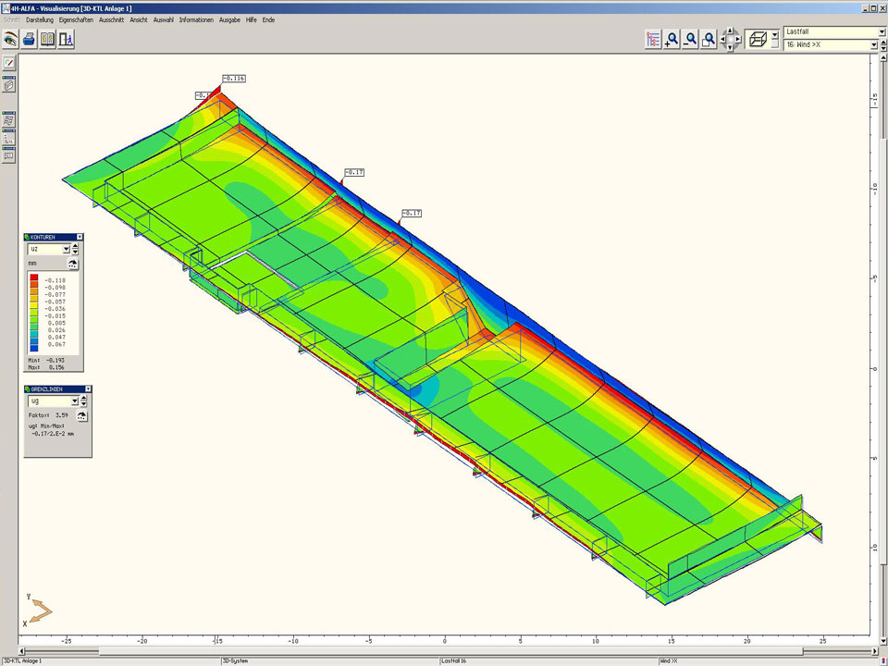Collapse the KONTUREN panel with its arrow
The width and height of the screenshot is (888, 666).
pyautogui.click(x=80, y=238)
